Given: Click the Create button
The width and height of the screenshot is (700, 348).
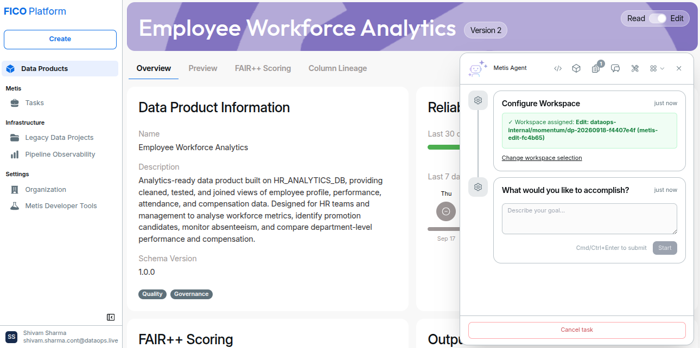Looking at the screenshot, I should [60, 40].
